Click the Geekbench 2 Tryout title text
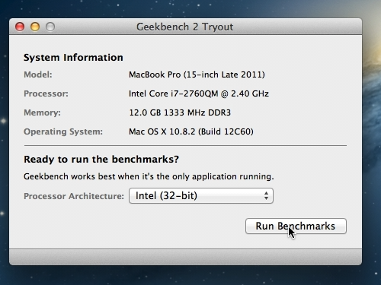Viewport: 381px width, 285px height. point(184,27)
